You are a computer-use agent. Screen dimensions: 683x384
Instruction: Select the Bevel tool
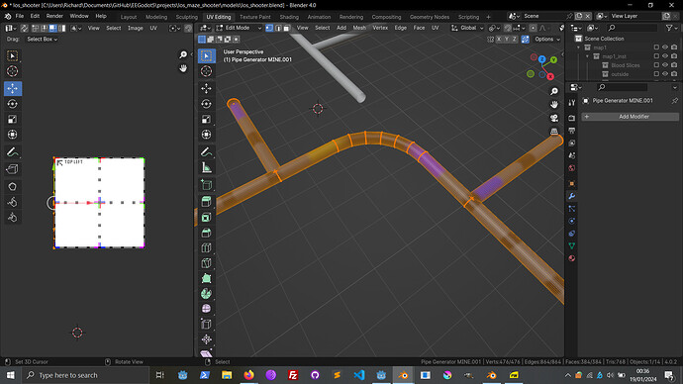(207, 233)
